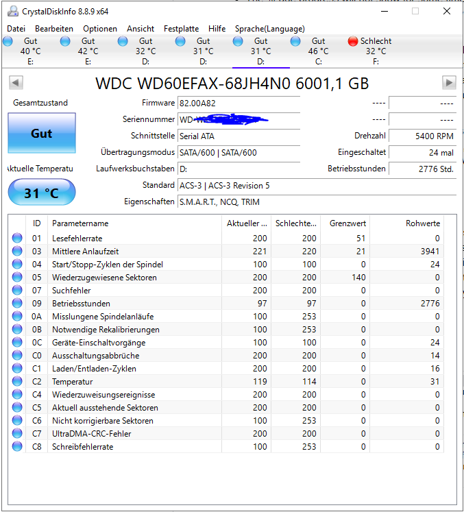Click the Schnittstelle Serial ATA field
The image size is (464, 512).
pyautogui.click(x=239, y=136)
